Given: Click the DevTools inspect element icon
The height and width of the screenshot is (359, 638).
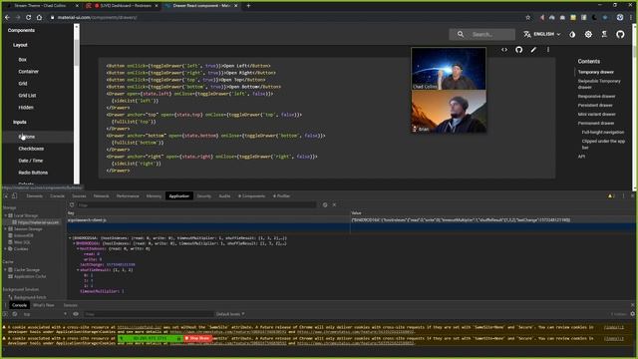Looking at the screenshot, I should 6,196.
